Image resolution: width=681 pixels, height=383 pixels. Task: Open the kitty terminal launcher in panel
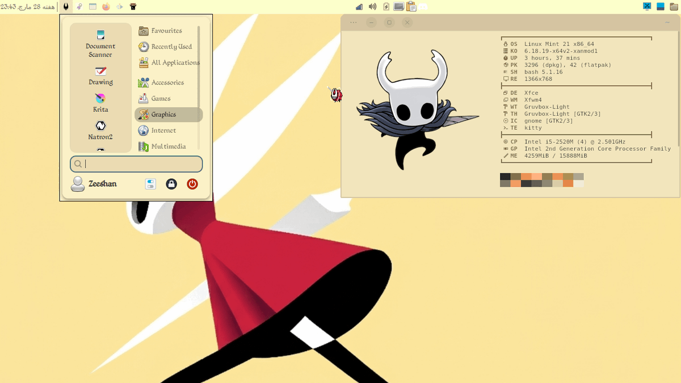pyautogui.click(x=133, y=7)
